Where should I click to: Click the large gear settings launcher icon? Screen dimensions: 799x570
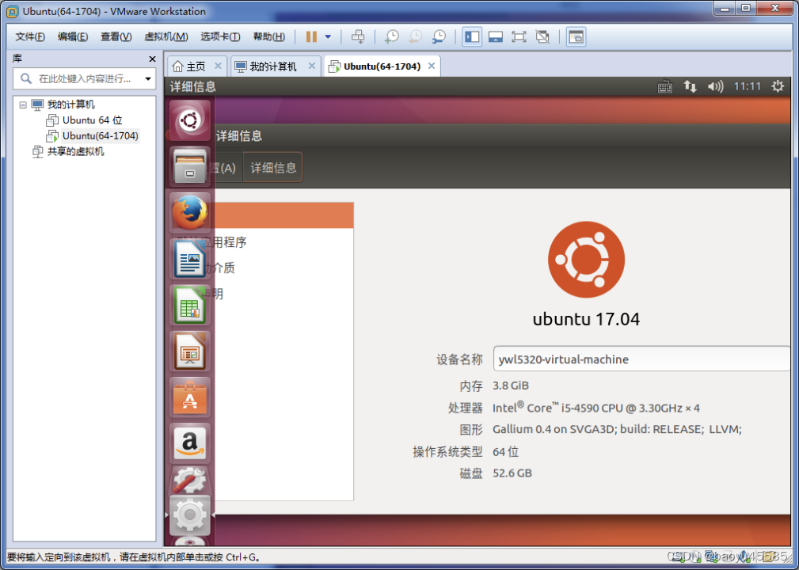pyautogui.click(x=189, y=515)
